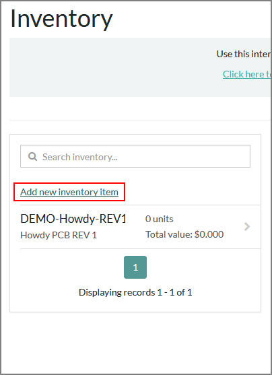Focus the Search inventory field
The height and width of the screenshot is (375, 272).
pyautogui.click(x=135, y=156)
